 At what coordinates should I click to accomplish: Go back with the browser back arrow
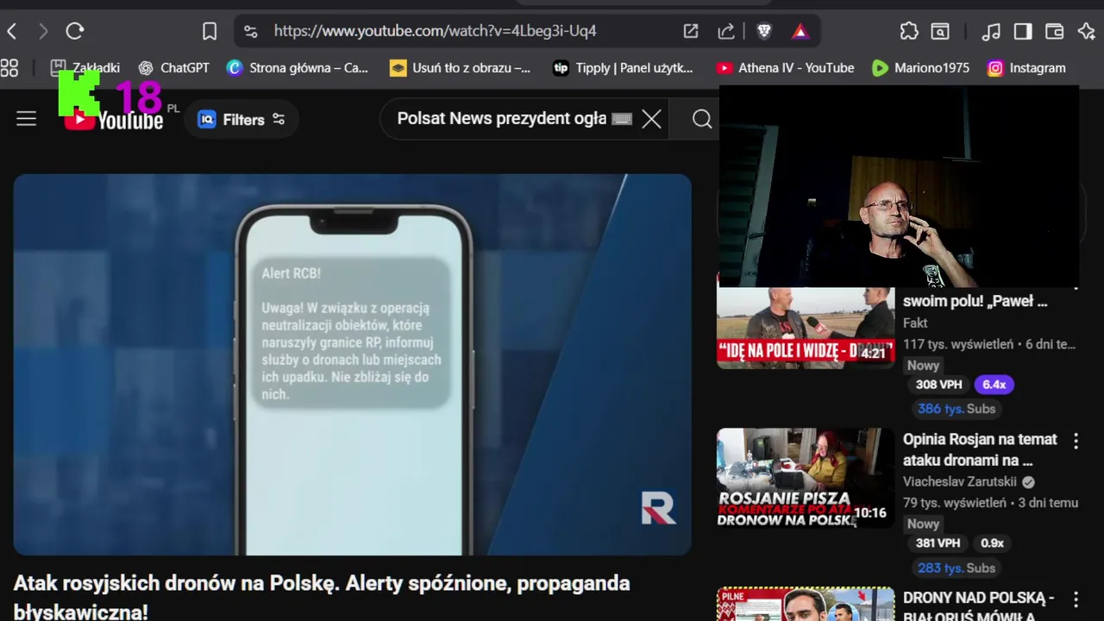coord(12,32)
